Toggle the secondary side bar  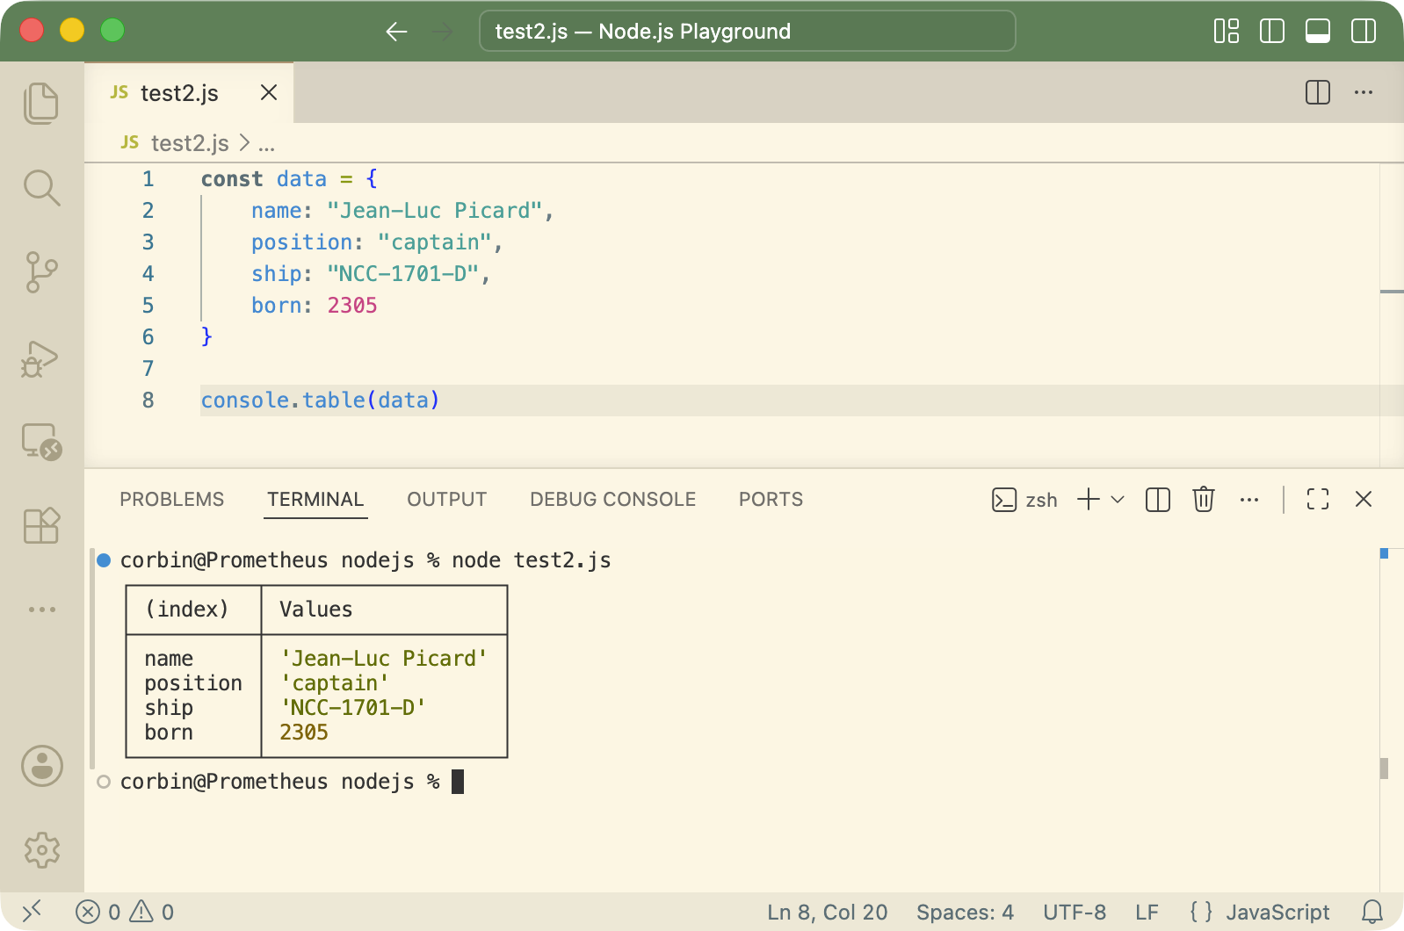(x=1364, y=32)
